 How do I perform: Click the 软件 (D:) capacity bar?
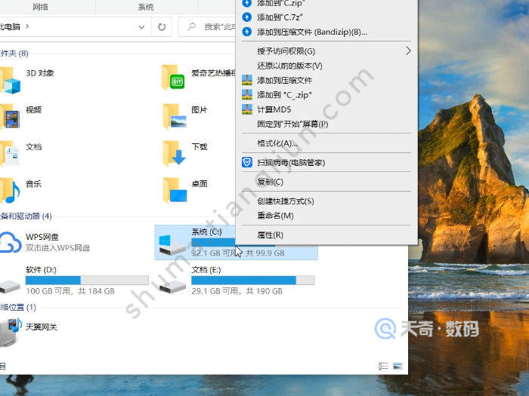[87, 280]
